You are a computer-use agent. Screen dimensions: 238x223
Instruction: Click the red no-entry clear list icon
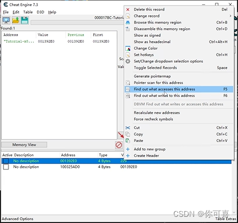(x=119, y=145)
